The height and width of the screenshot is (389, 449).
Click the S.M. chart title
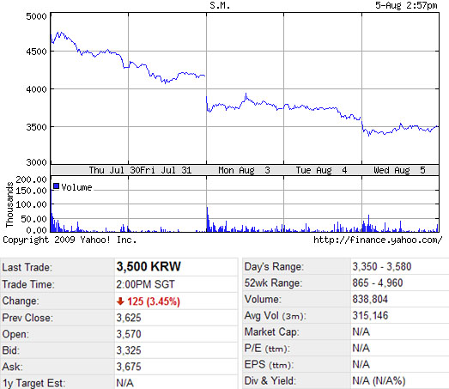[220, 5]
